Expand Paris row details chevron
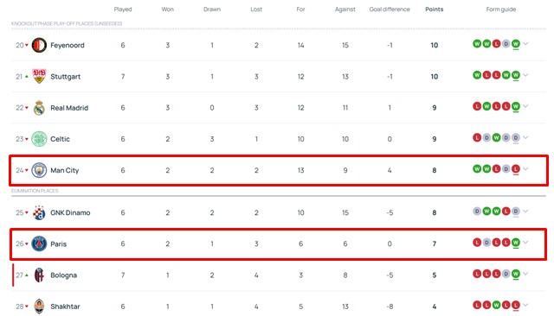 pyautogui.click(x=525, y=243)
